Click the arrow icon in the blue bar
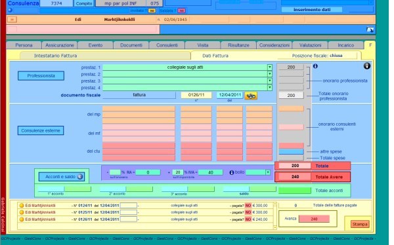 point(370,29)
